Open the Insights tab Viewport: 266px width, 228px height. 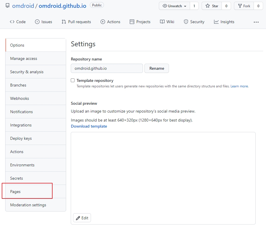(224, 22)
